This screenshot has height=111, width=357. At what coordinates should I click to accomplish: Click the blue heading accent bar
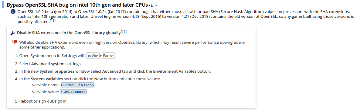3,5
